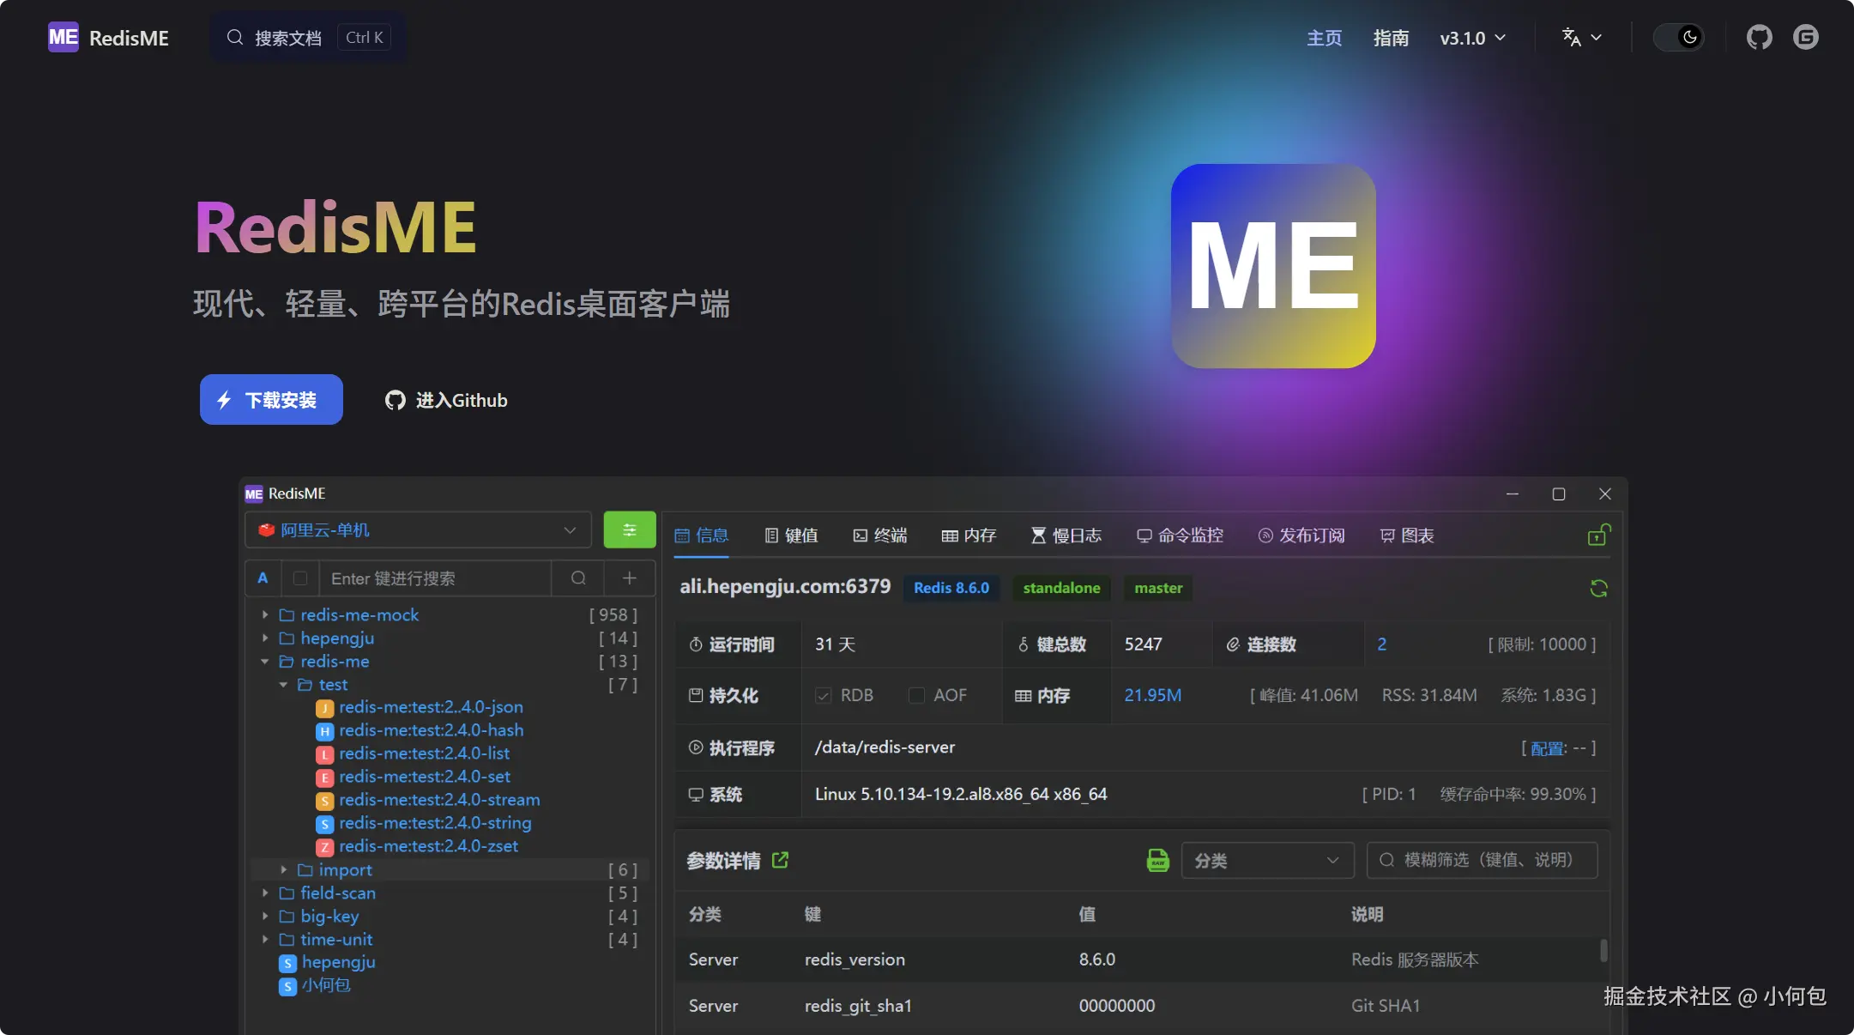Click the 配置 link in 执行程序 row
The width and height of the screenshot is (1854, 1035).
(1548, 748)
